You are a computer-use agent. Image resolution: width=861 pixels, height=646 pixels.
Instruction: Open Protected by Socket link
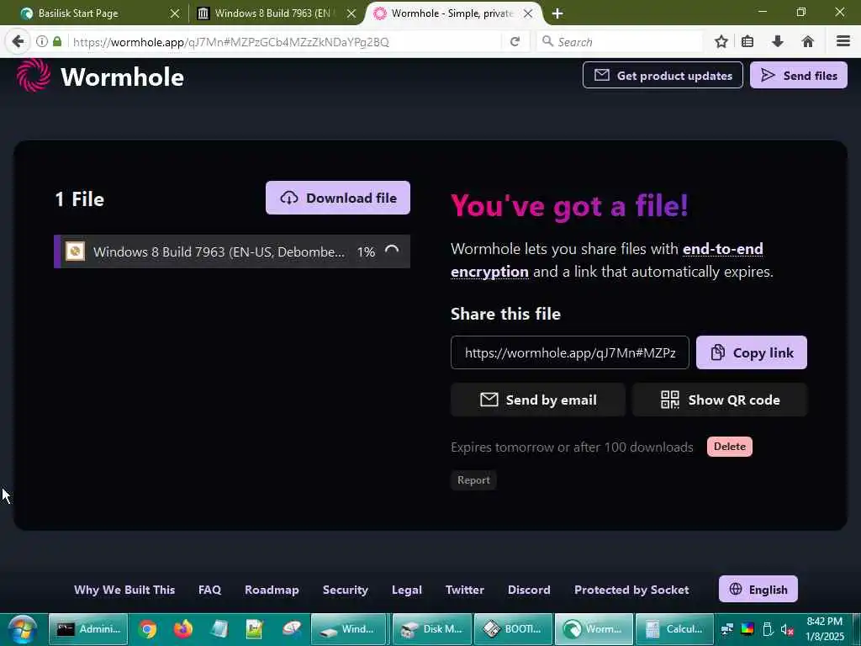(631, 590)
